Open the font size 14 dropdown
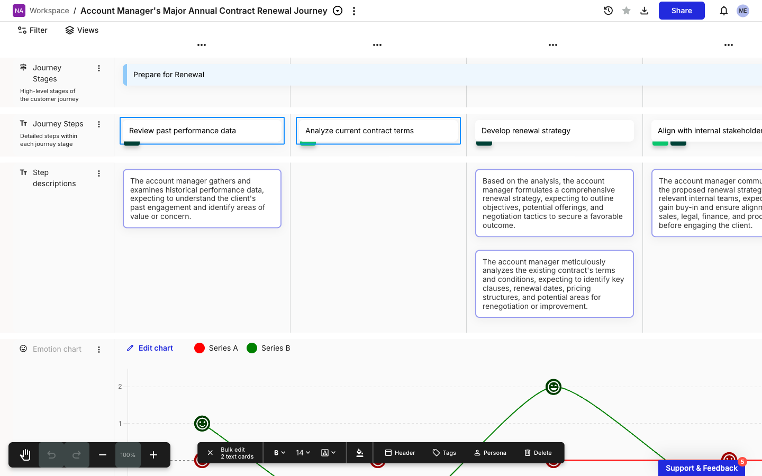The height and width of the screenshot is (476, 762). 303,453
